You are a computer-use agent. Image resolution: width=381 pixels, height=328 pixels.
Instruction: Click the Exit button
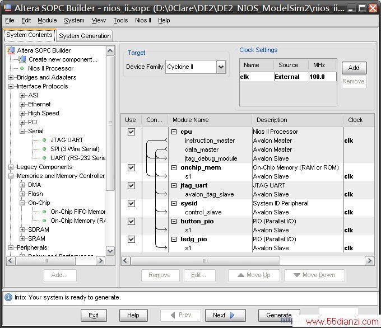pyautogui.click(x=94, y=315)
